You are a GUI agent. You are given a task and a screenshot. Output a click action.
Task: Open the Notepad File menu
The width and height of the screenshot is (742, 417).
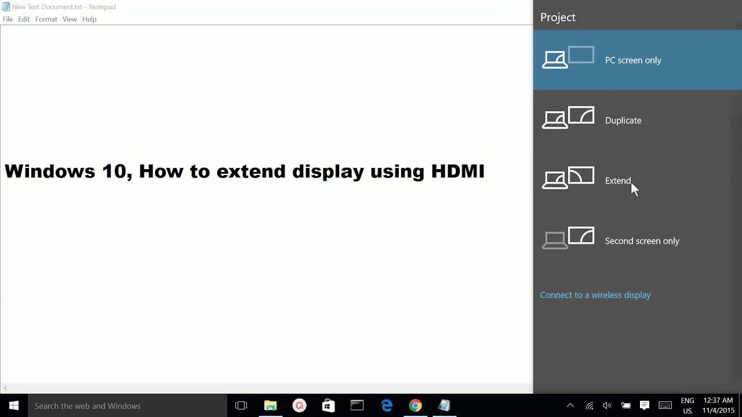click(x=8, y=19)
